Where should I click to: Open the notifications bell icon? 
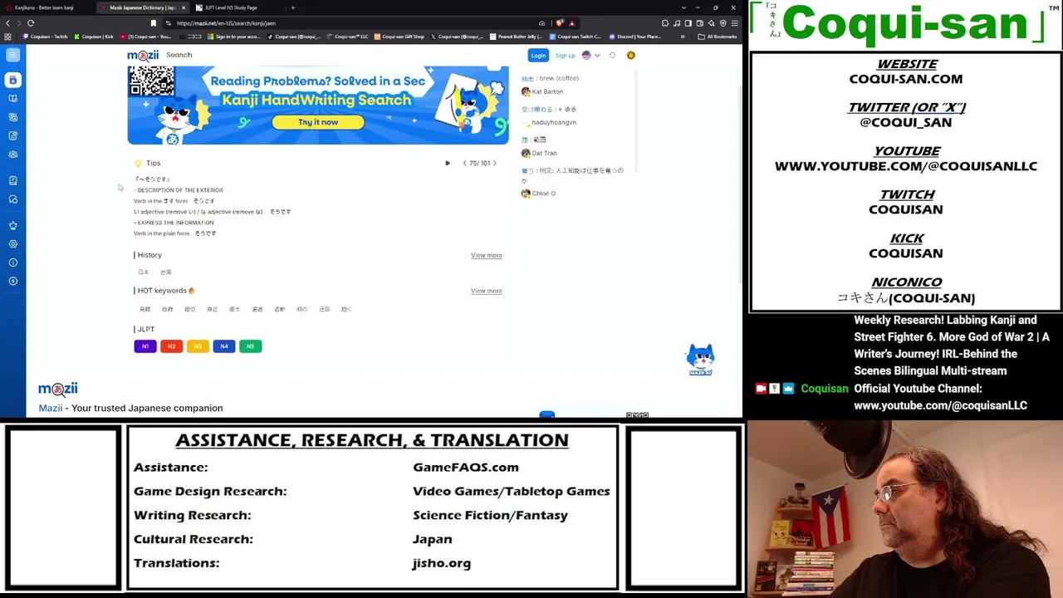click(612, 56)
